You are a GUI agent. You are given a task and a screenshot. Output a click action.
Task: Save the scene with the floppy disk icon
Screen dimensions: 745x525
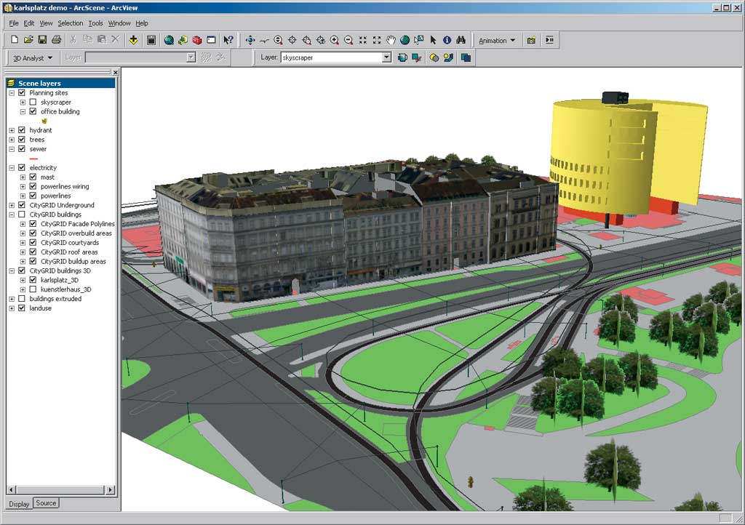[42, 40]
